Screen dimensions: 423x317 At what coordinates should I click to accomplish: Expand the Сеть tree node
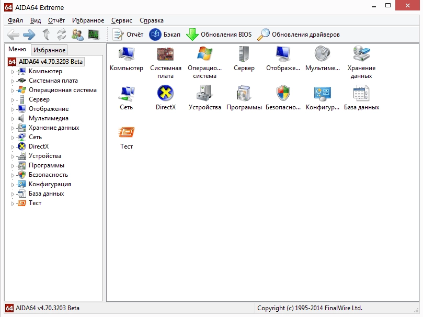pyautogui.click(x=13, y=138)
